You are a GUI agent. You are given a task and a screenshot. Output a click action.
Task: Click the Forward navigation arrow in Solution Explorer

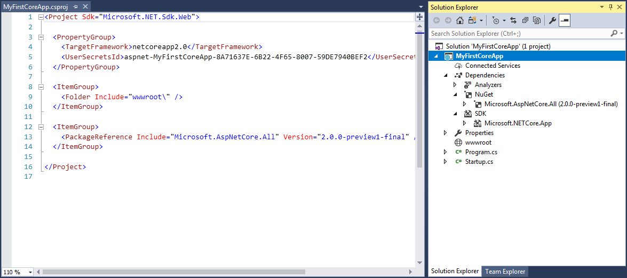[448, 20]
